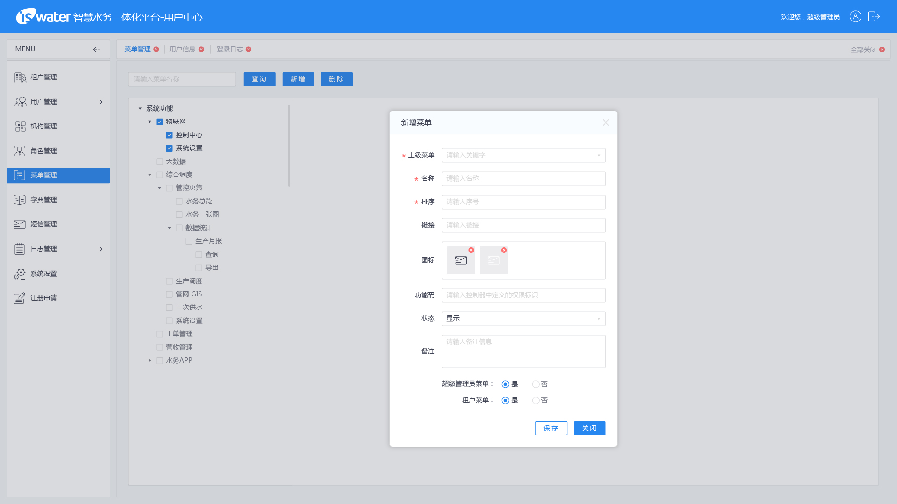The width and height of the screenshot is (897, 504).
Task: Click the 新增 button
Action: [298, 79]
